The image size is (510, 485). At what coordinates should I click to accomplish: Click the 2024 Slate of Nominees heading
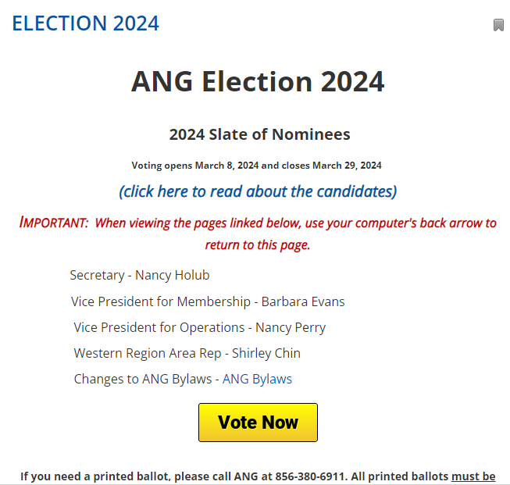tap(259, 134)
